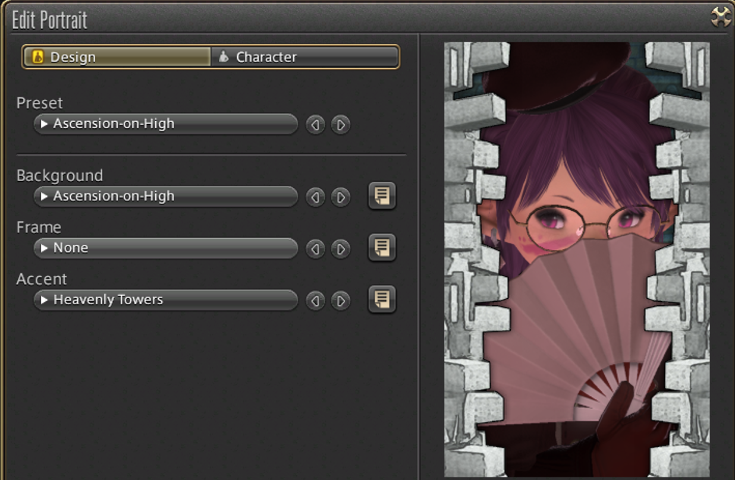Go to previous Accent option
This screenshot has width=735, height=480.
[315, 301]
